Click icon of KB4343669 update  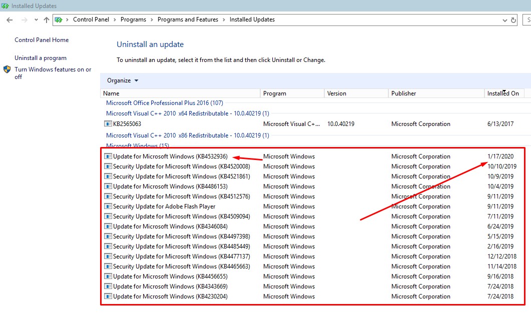point(108,286)
